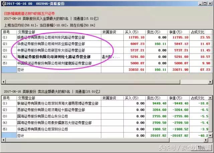Click 占成交比 column header in buy table
214x153 pixels.
pyautogui.click(x=200, y=32)
